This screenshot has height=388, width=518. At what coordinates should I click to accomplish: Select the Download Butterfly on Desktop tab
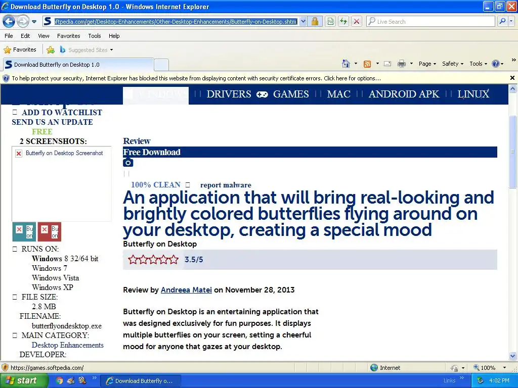click(78, 65)
